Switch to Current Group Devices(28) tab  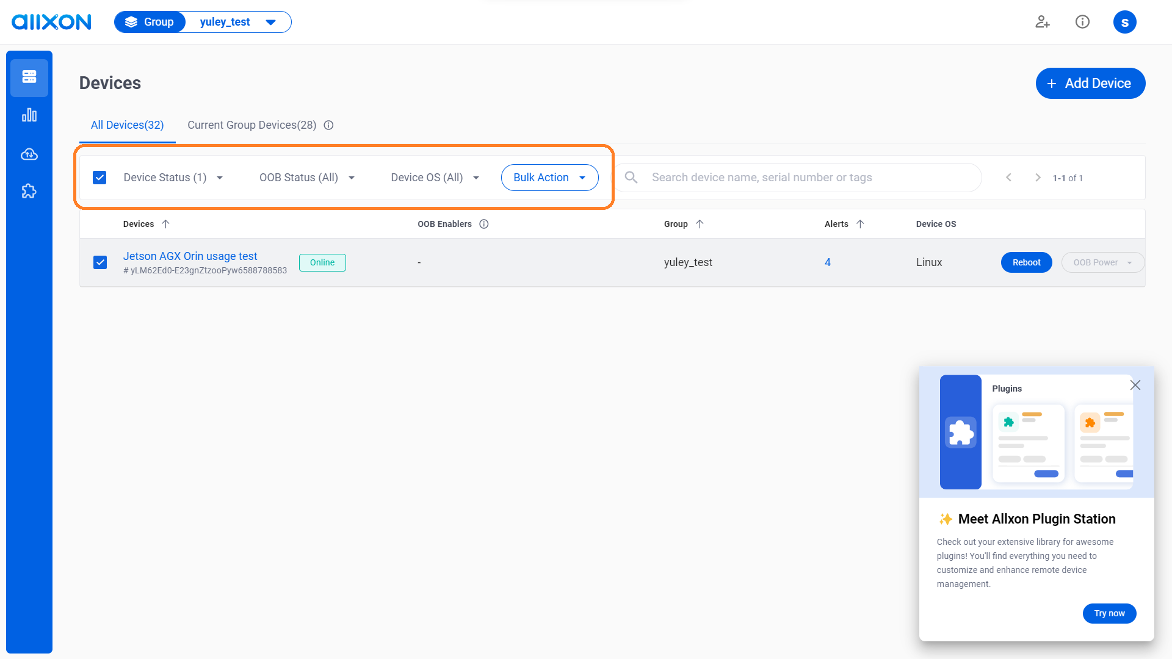[251, 125]
